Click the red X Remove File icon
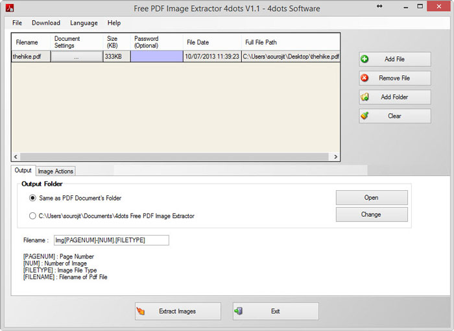 coord(364,78)
